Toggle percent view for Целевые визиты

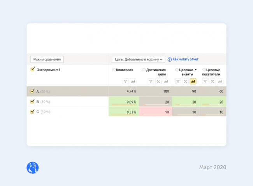click(185, 81)
